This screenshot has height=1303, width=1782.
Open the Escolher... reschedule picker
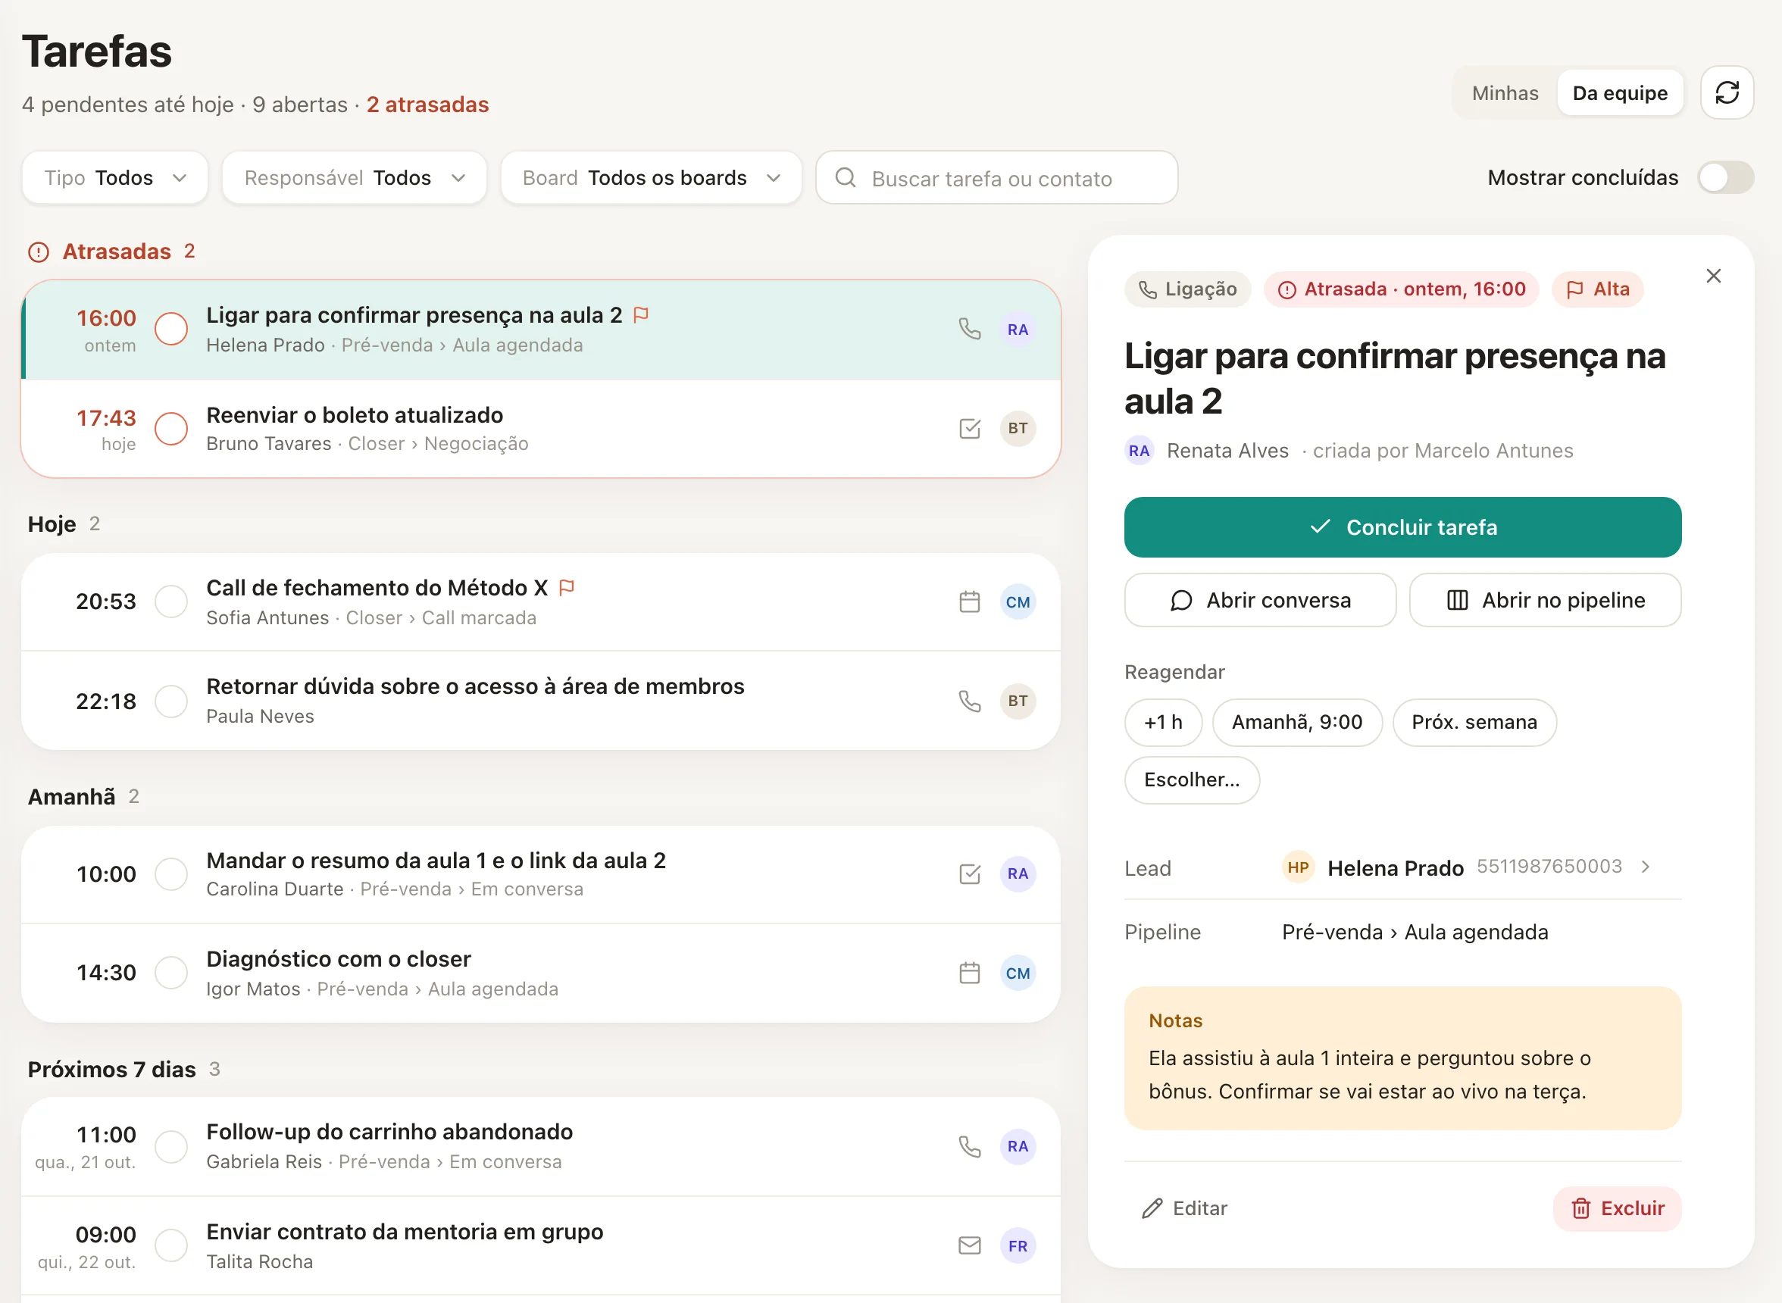[x=1191, y=780]
